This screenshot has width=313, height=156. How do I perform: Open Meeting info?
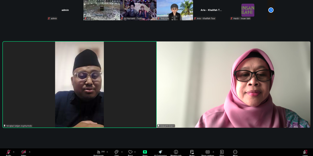176,152
